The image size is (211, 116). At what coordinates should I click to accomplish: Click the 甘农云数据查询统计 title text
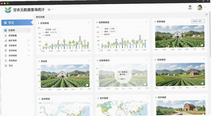pos(29,10)
